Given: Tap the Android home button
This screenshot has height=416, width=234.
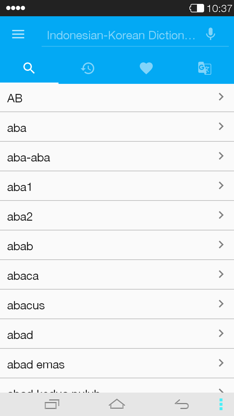Looking at the screenshot, I should click(117, 404).
